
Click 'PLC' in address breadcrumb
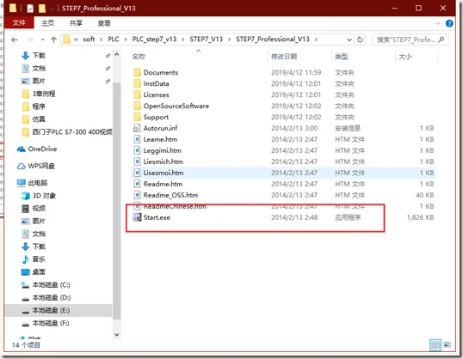click(114, 40)
